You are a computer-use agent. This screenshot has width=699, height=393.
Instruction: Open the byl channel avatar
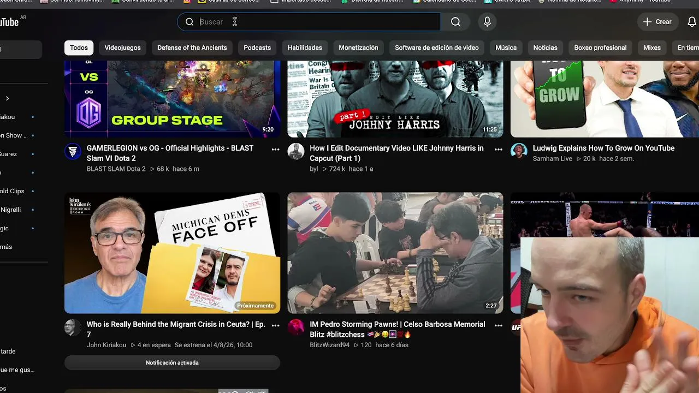[295, 151]
